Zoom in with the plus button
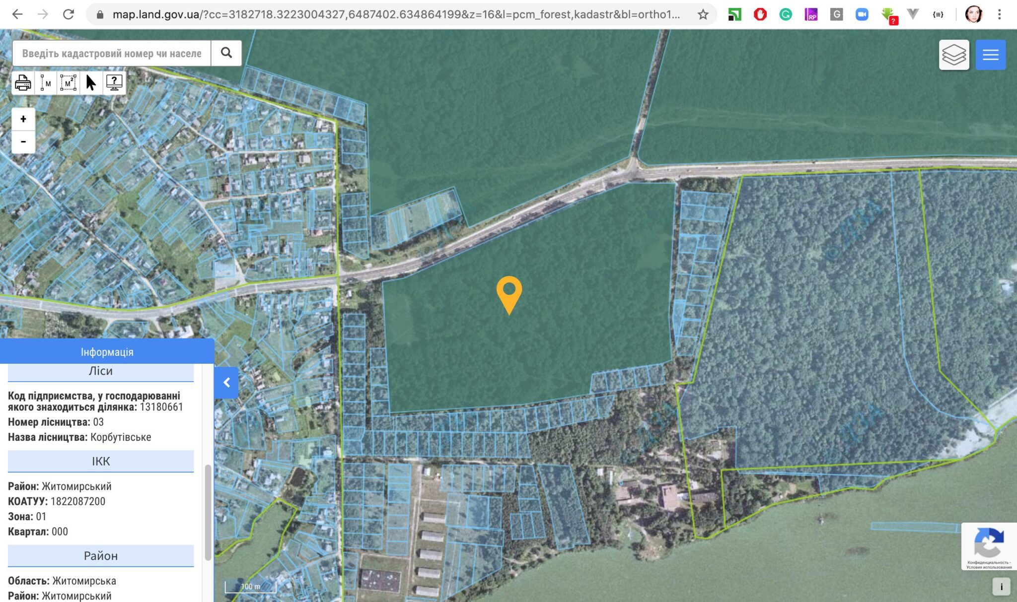This screenshot has width=1017, height=602. coord(23,119)
